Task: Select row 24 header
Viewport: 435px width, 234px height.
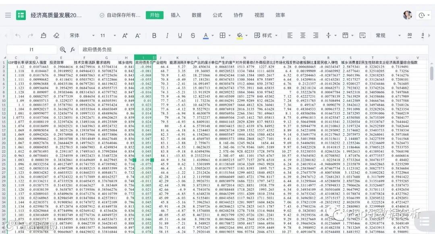Action: click(x=4, y=160)
